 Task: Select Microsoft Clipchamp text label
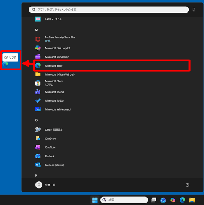pyautogui.click(x=57, y=57)
